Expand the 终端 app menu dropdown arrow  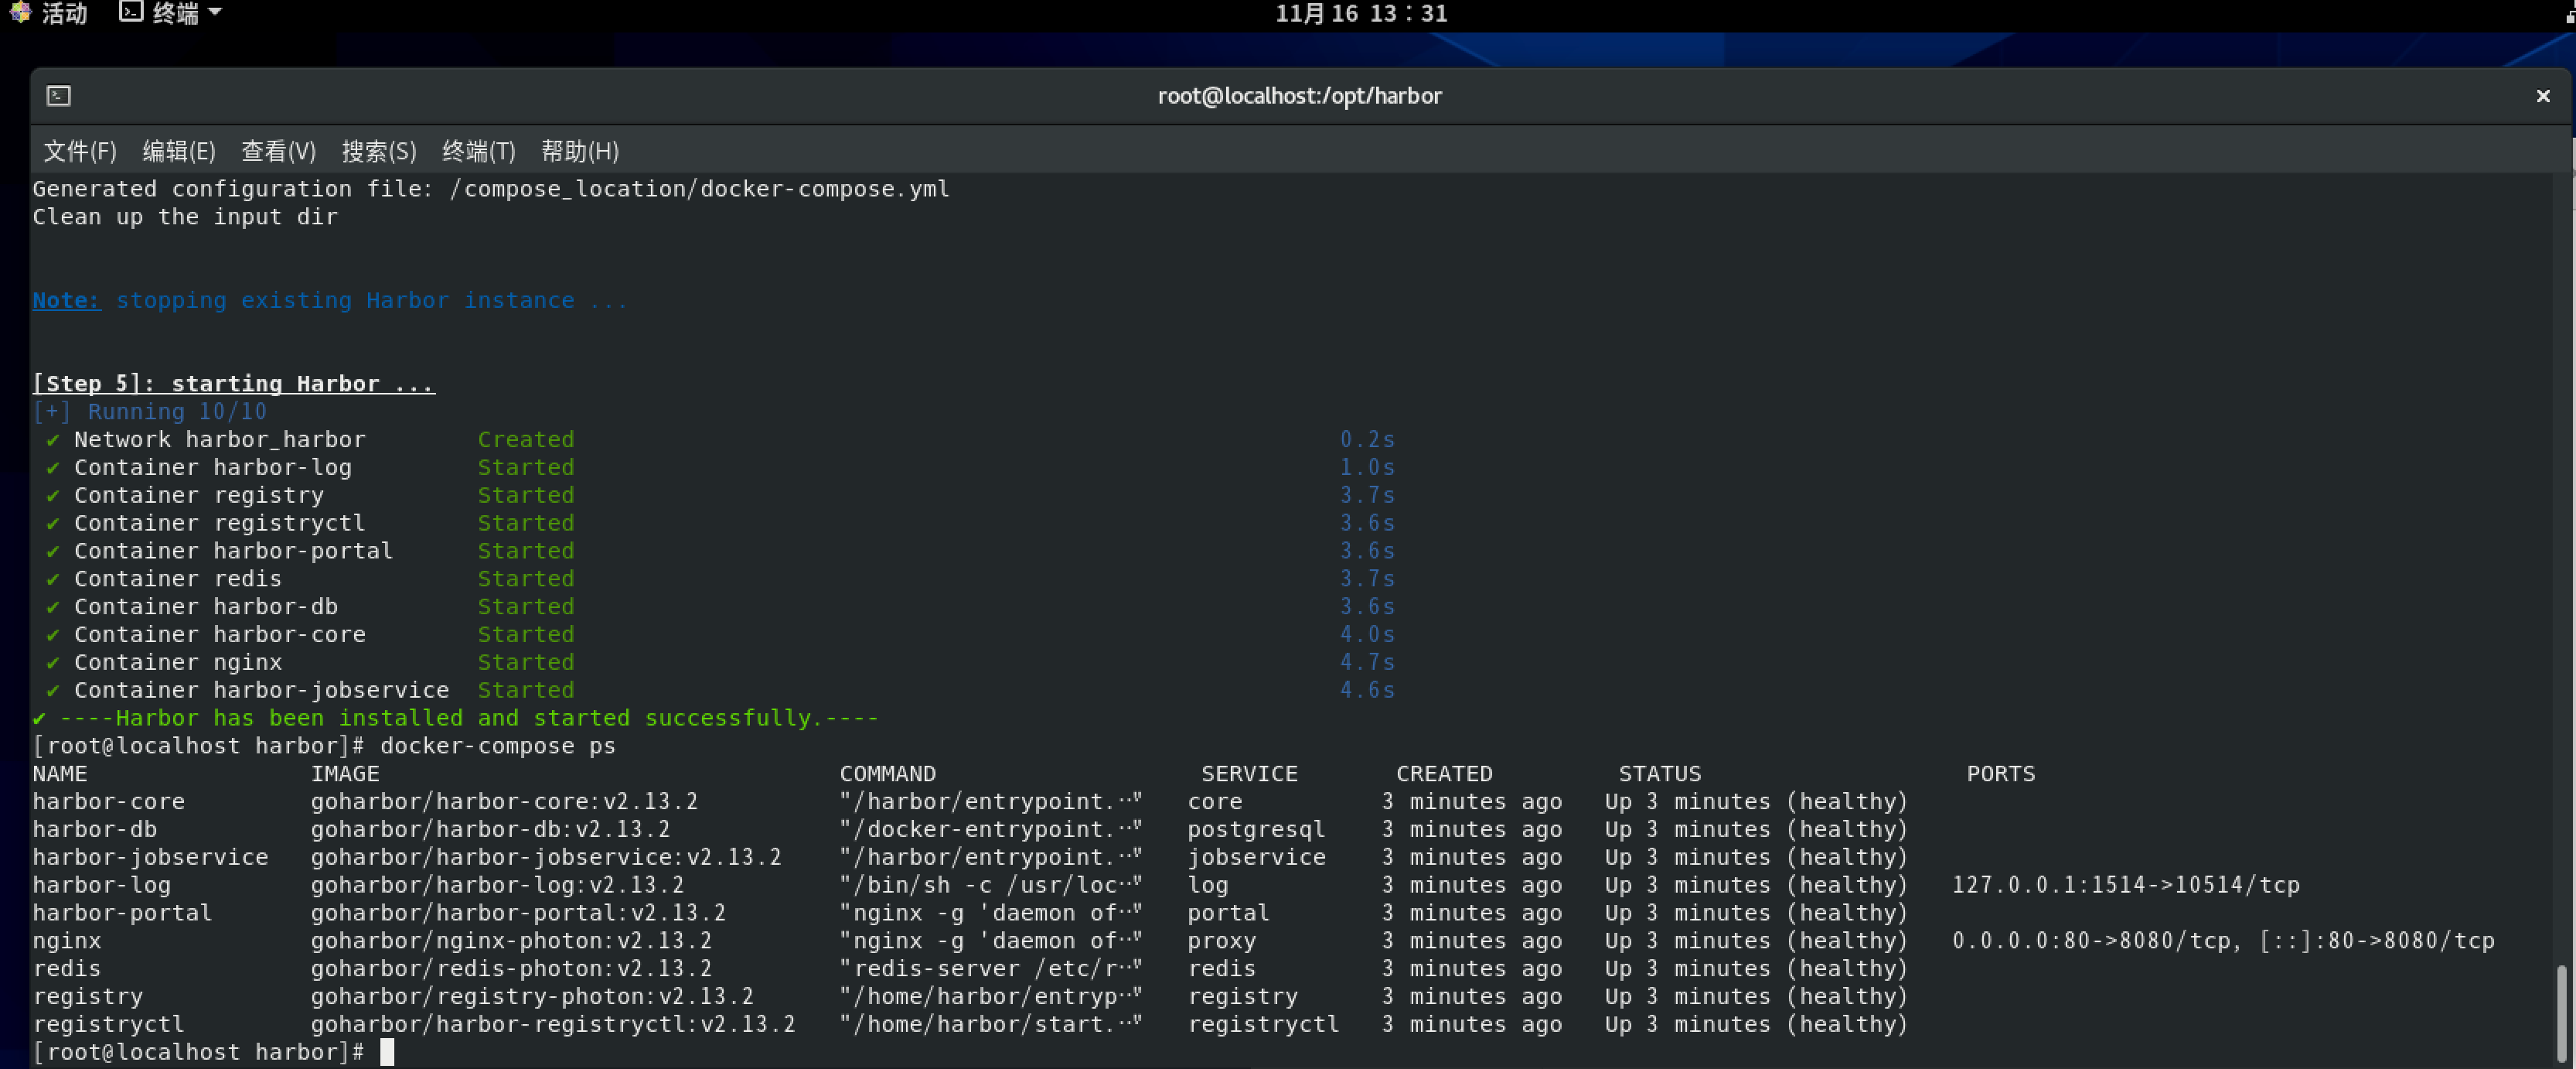click(214, 12)
